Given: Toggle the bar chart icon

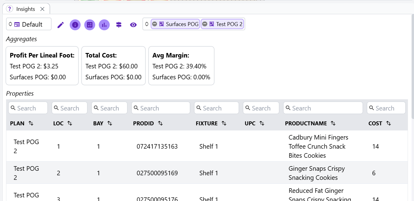Looking at the screenshot, I should [104, 25].
